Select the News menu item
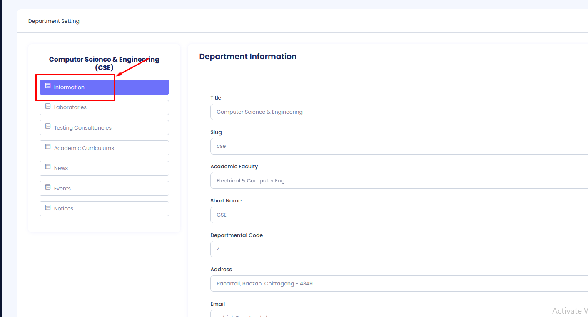Screen dimensions: 588x317 (x=104, y=168)
